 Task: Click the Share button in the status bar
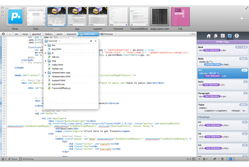tap(12, 159)
